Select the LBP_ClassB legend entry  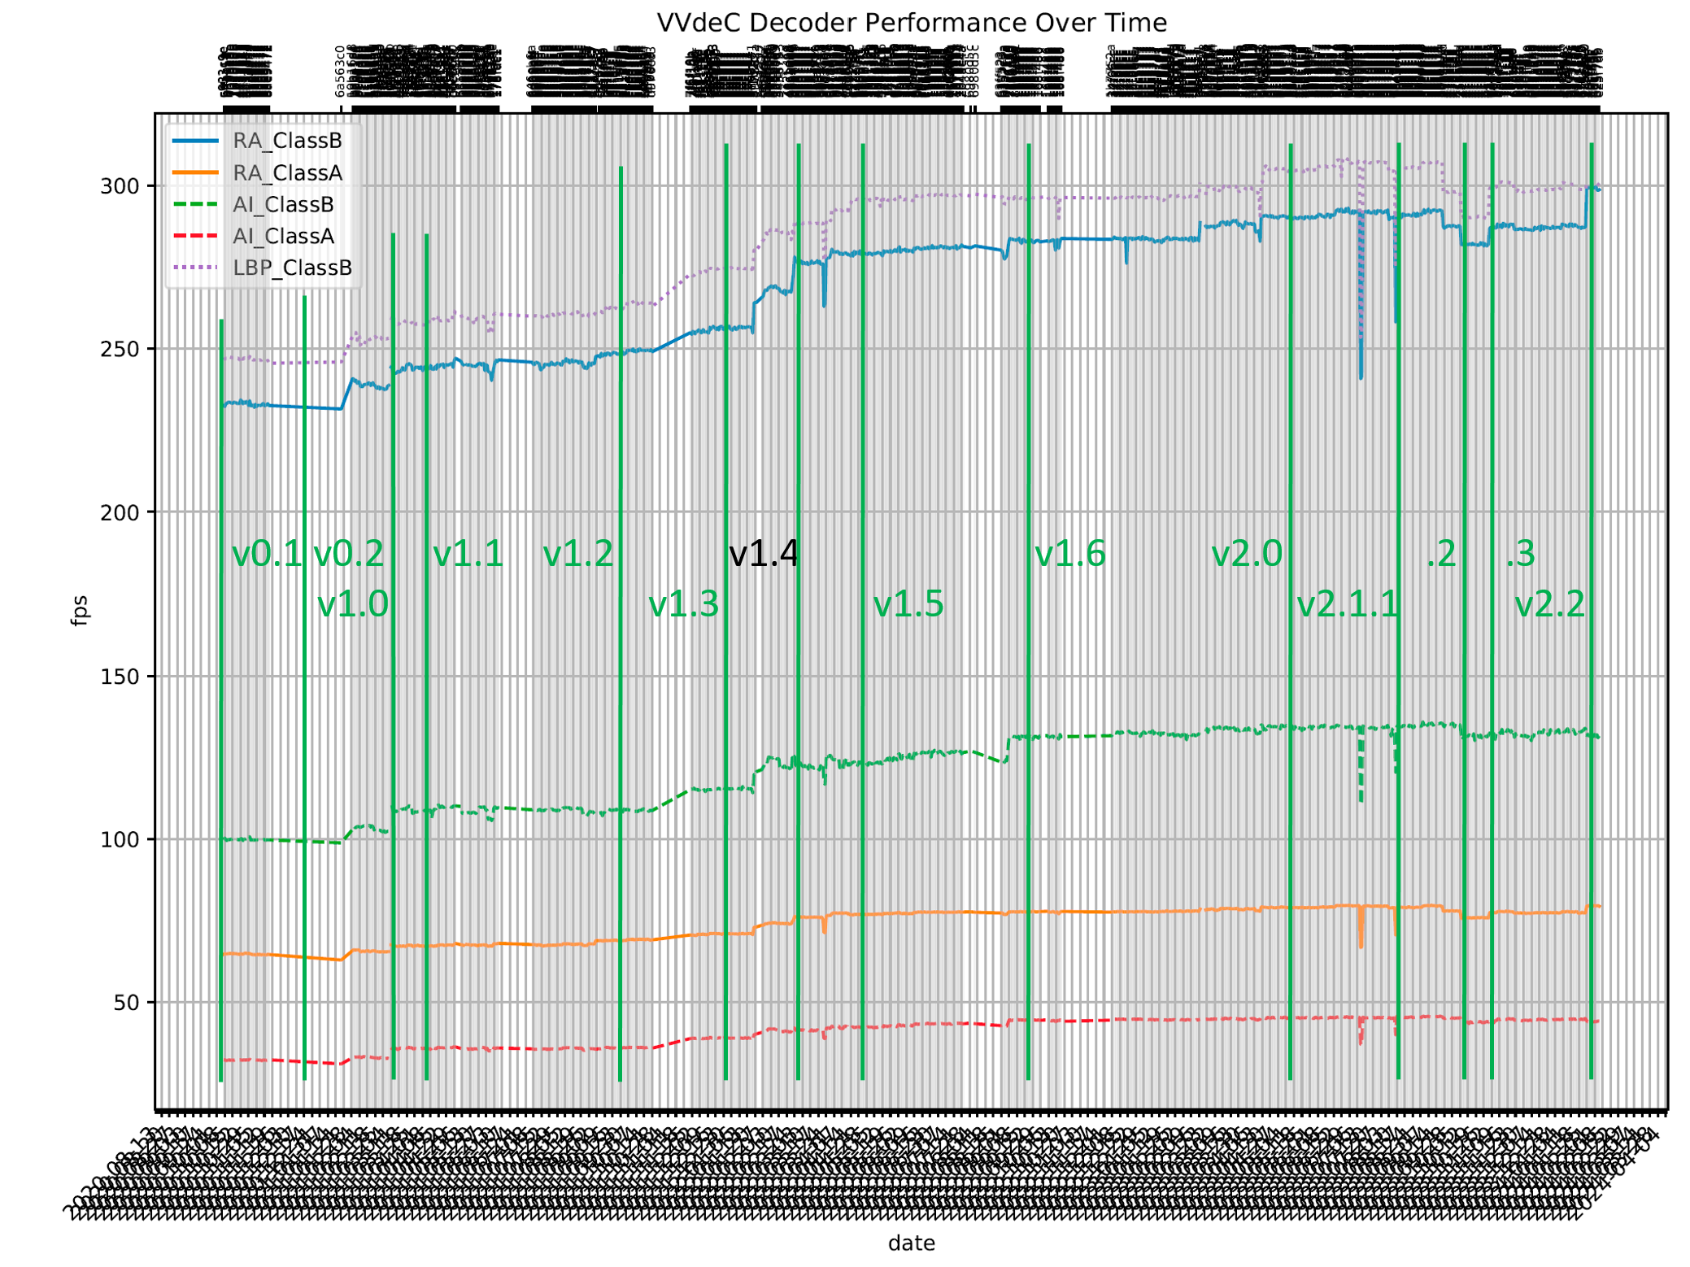(x=262, y=268)
